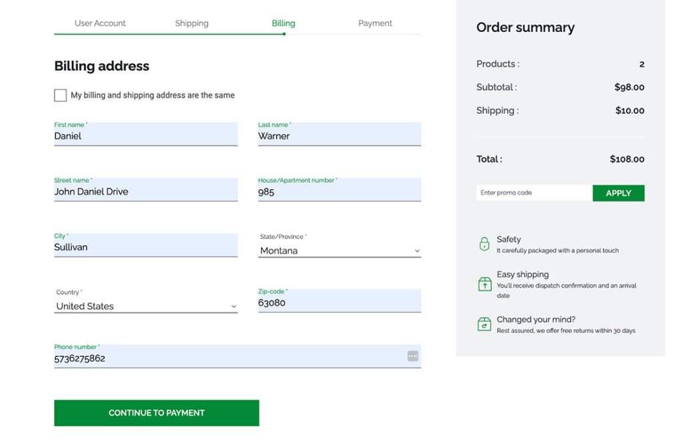
Task: Click the Easy shipping box icon
Action: [x=484, y=284]
